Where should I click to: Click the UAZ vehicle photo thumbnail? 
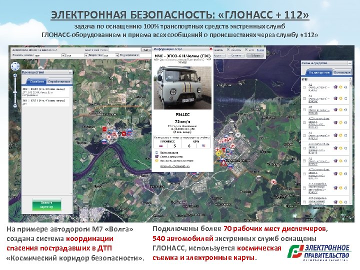pos(182,88)
